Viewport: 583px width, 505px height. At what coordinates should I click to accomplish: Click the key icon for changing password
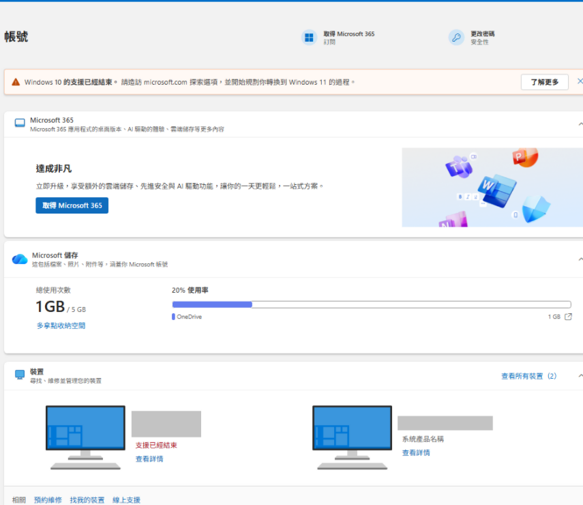click(x=456, y=38)
